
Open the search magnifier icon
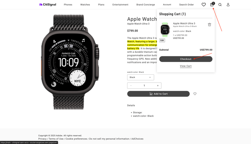220,5
